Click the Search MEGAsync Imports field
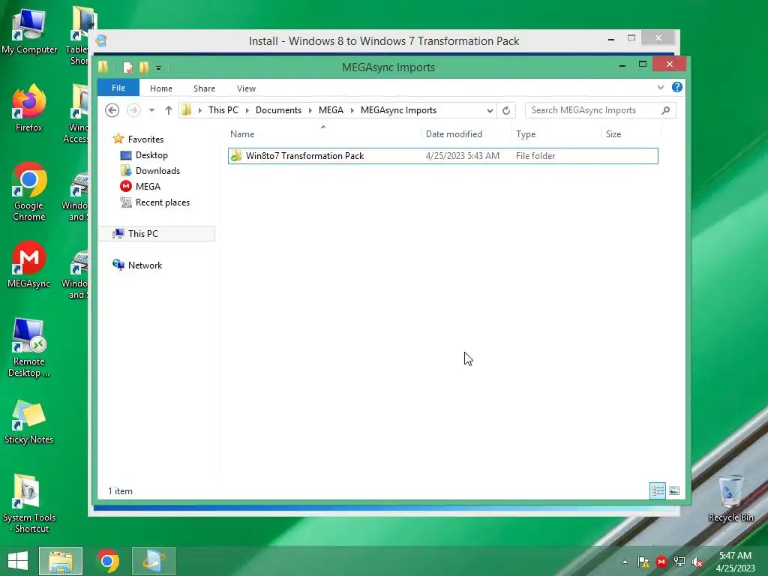This screenshot has height=576, width=768. point(592,110)
